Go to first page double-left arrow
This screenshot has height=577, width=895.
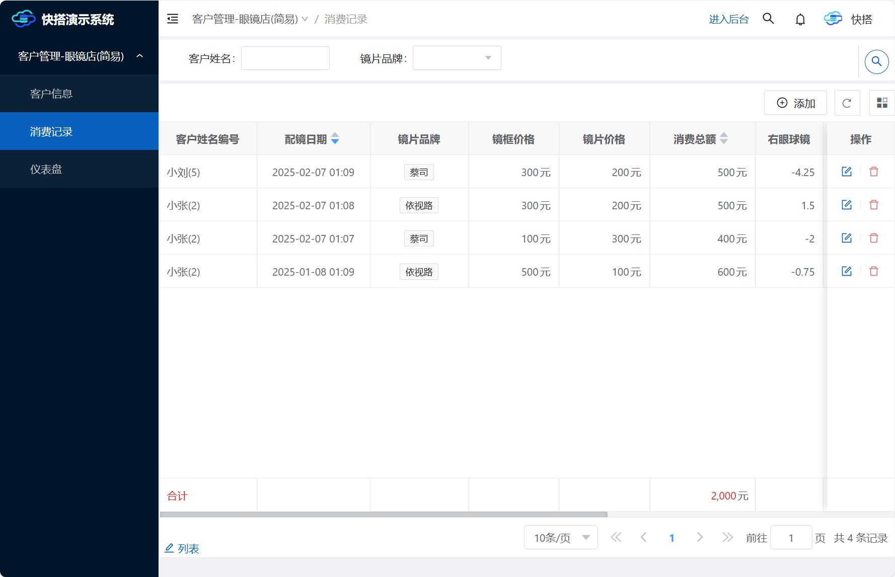[x=616, y=537]
